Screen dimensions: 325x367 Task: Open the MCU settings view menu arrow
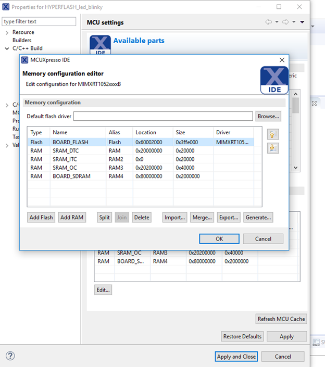[x=302, y=22]
